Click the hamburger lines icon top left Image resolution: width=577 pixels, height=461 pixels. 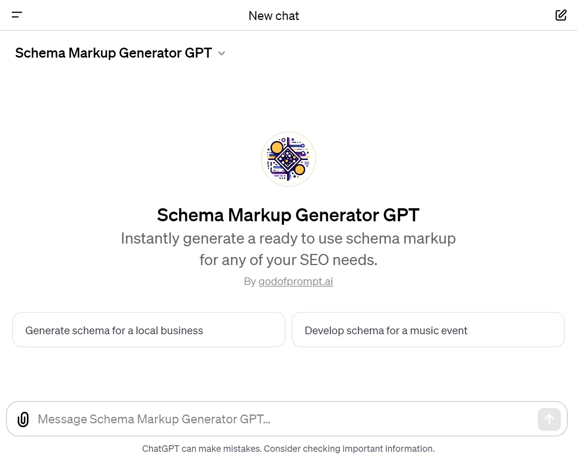click(x=17, y=15)
